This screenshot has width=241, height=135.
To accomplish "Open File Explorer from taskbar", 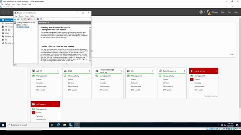I will [x=65, y=125].
